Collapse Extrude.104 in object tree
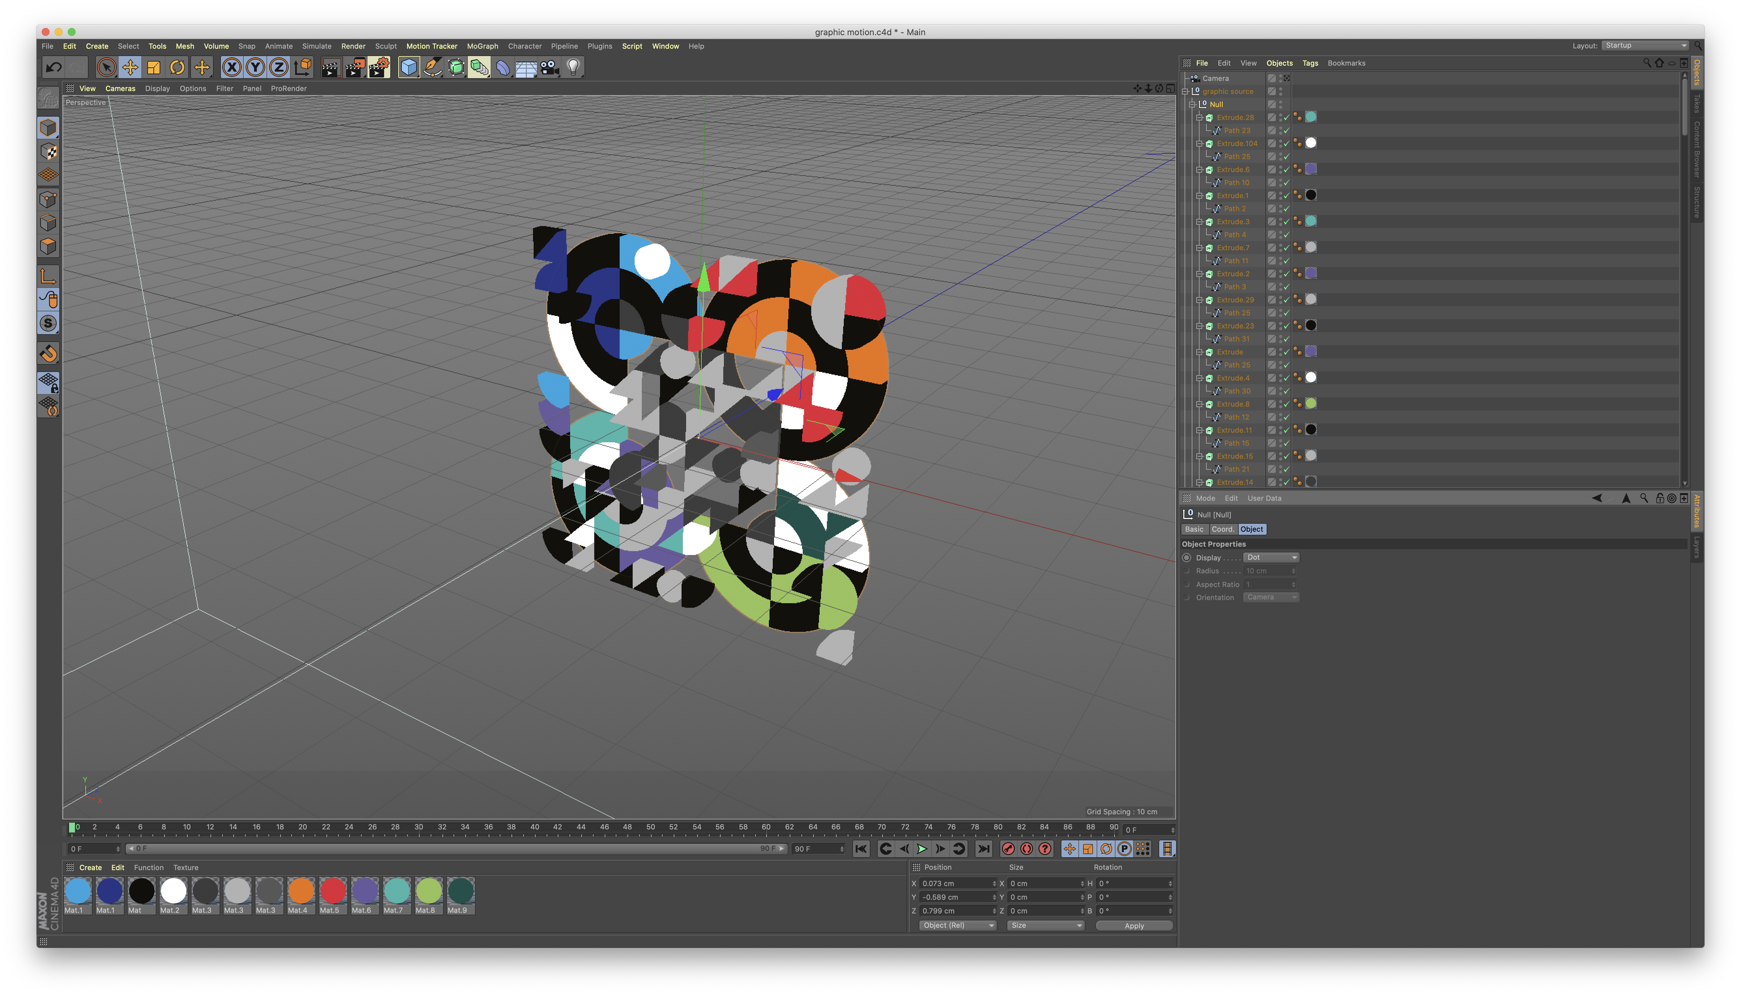 point(1199,144)
